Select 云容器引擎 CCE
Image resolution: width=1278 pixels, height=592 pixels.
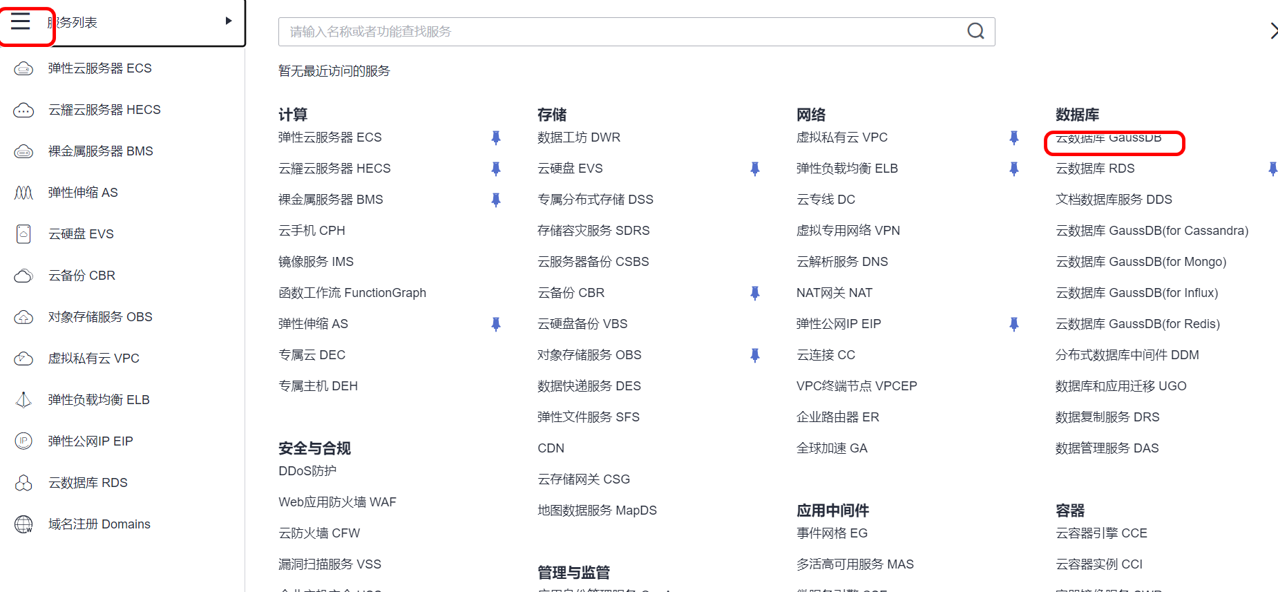tap(1101, 533)
